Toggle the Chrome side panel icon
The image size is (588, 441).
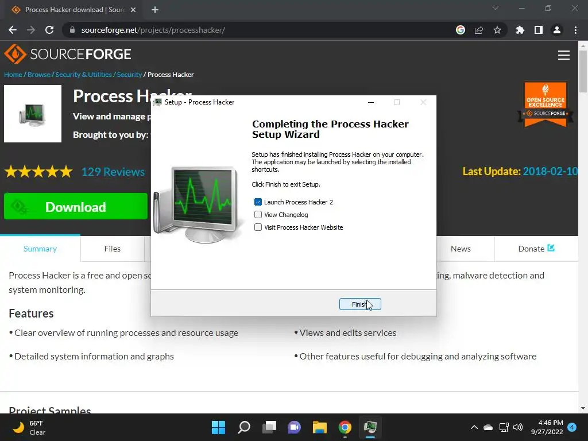click(x=539, y=30)
